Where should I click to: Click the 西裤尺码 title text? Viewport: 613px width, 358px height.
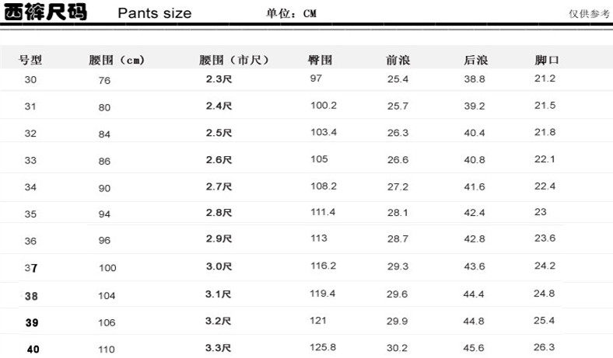coord(46,12)
